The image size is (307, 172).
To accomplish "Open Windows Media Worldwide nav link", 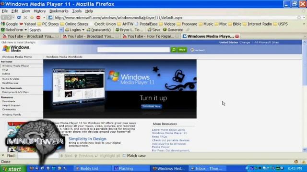I will point(64,57).
